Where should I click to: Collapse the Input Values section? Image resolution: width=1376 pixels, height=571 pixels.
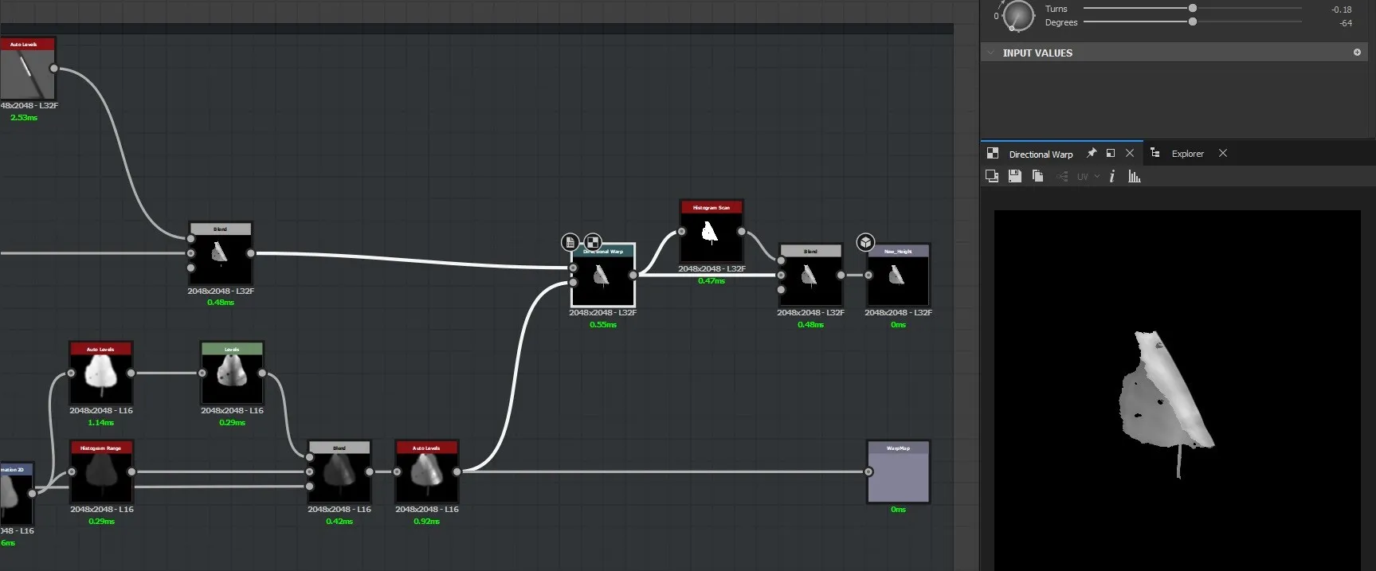click(x=990, y=53)
